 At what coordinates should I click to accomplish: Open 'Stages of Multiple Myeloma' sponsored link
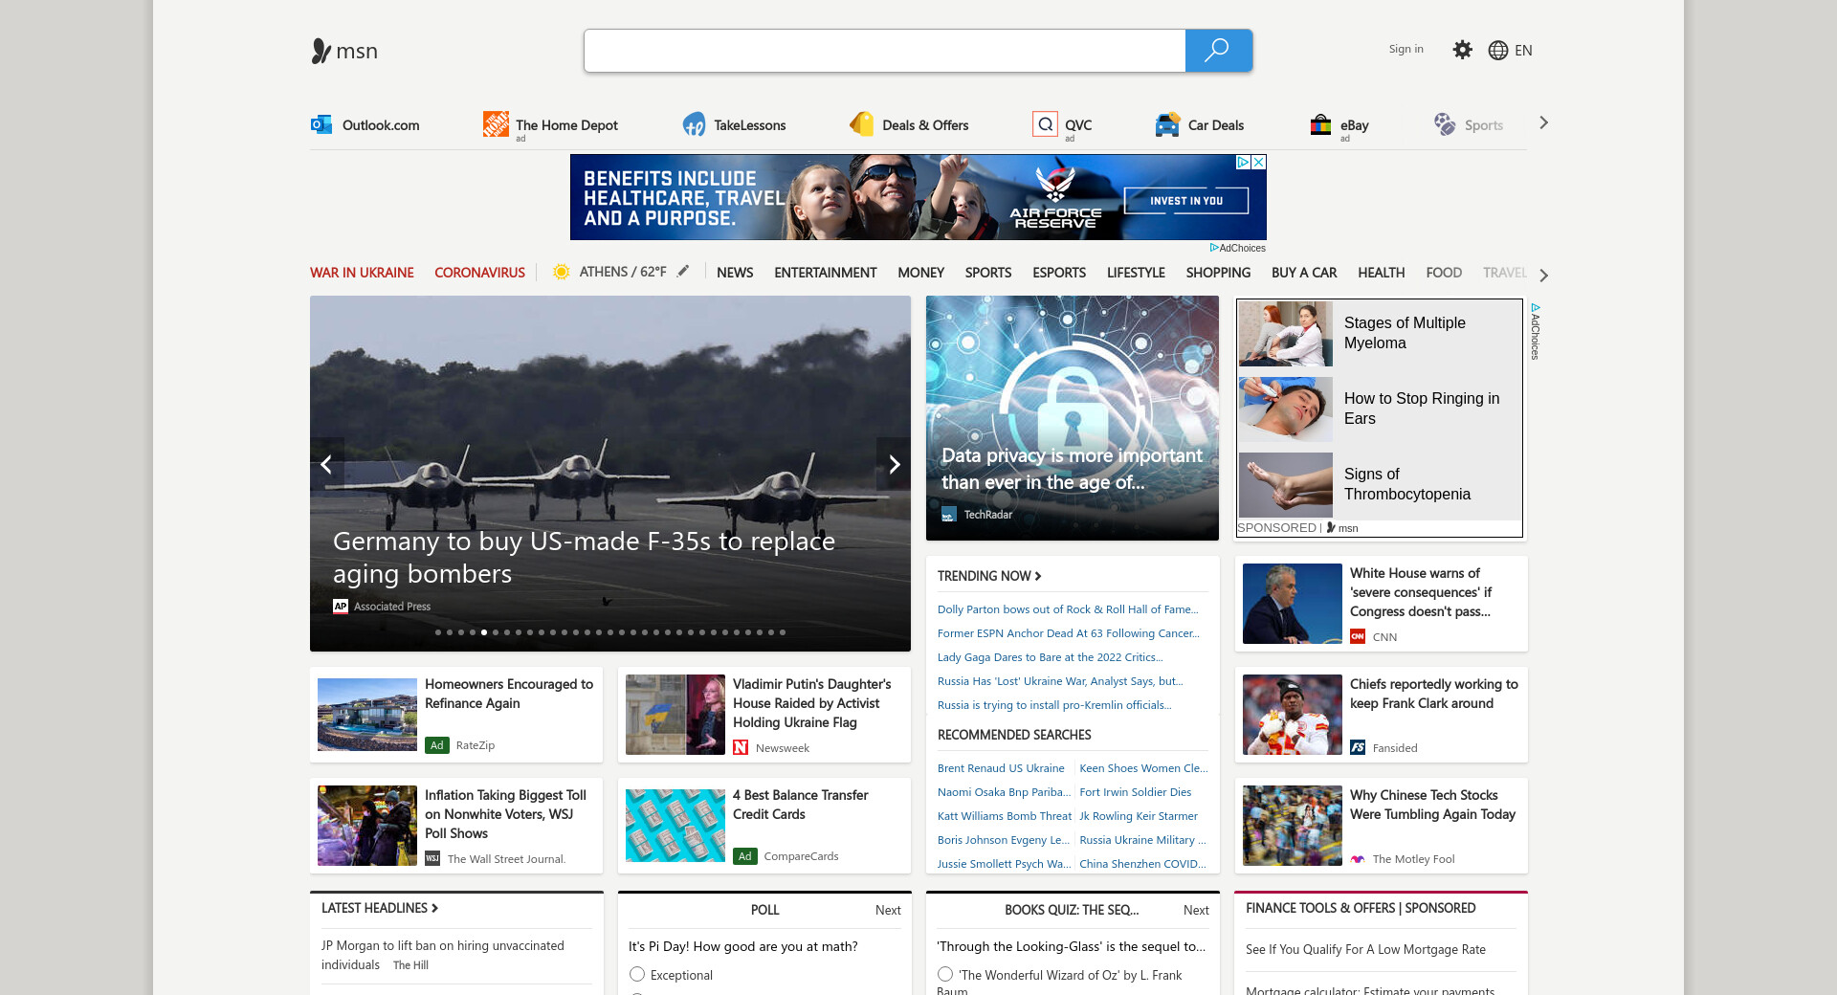click(x=1405, y=333)
